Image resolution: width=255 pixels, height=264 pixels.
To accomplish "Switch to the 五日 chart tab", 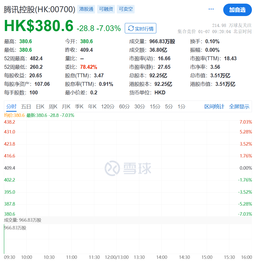I will (x=25, y=106).
